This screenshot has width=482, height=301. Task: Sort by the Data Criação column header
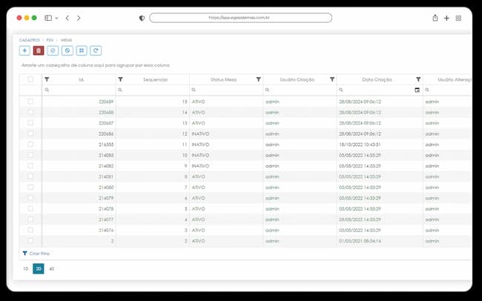coord(377,79)
